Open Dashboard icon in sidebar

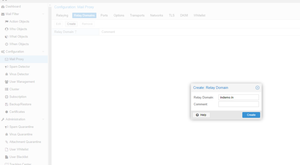3,6
